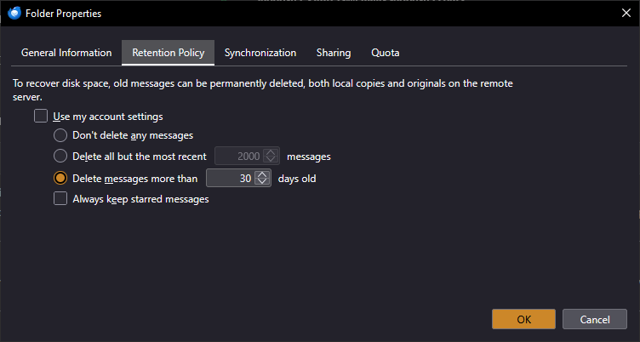
Task: Confirm changes with the OK button
Action: [x=523, y=319]
